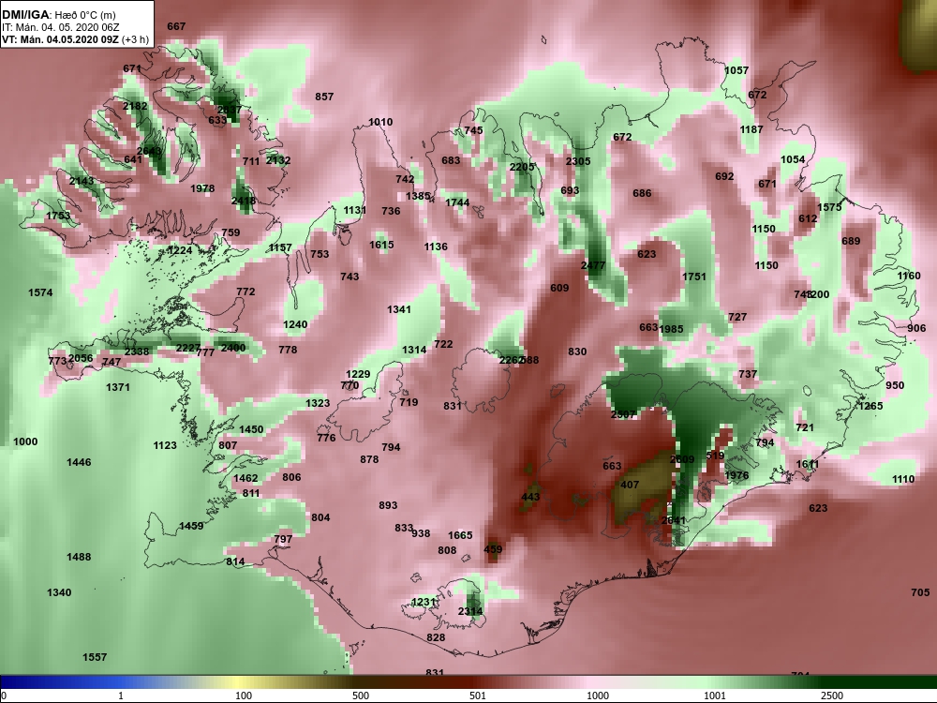Click the map value "705"
937x703 pixels.
[920, 591]
